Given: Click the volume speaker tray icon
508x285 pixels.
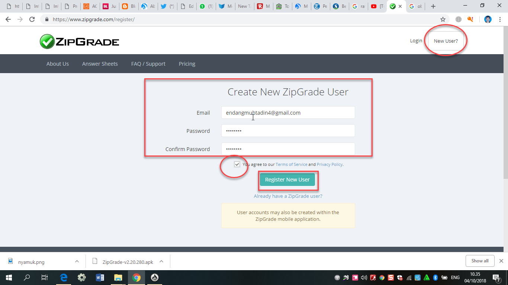Looking at the screenshot, I should (x=364, y=278).
